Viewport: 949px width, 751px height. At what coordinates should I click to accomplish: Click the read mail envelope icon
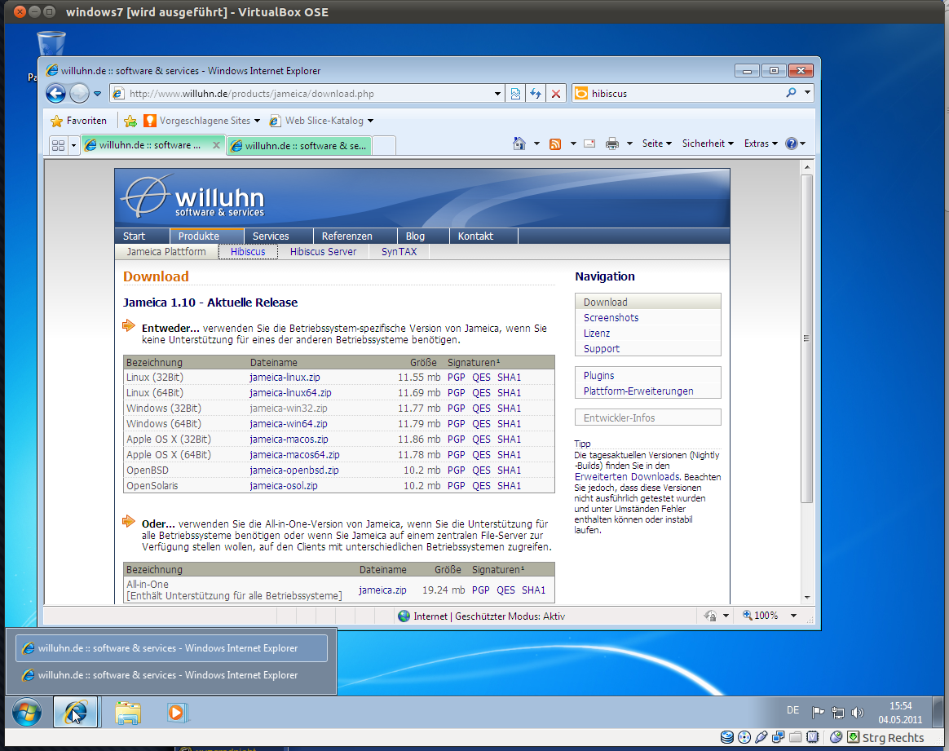(x=589, y=144)
